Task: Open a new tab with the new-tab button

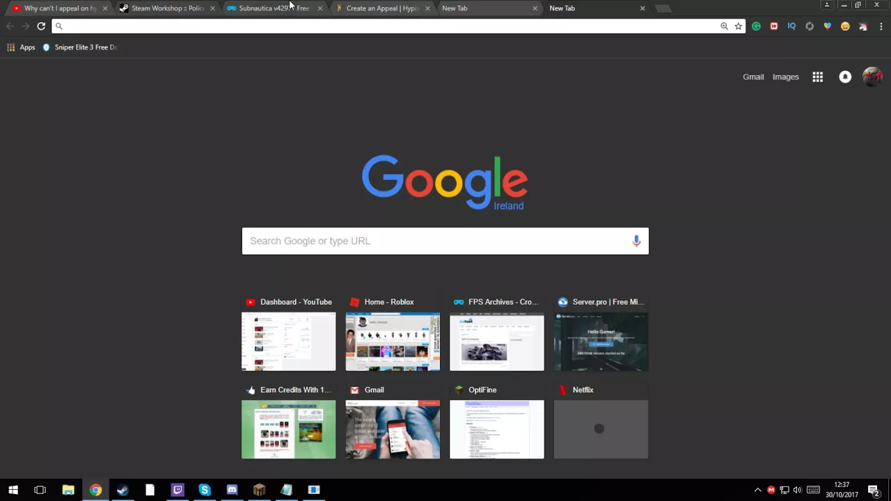Action: 663,8
